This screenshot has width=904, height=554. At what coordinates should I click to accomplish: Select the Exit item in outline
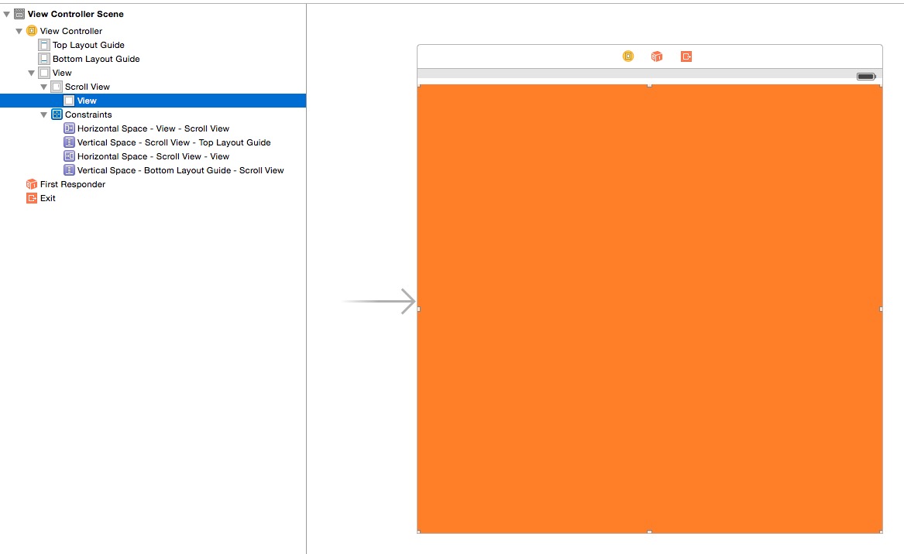click(48, 198)
